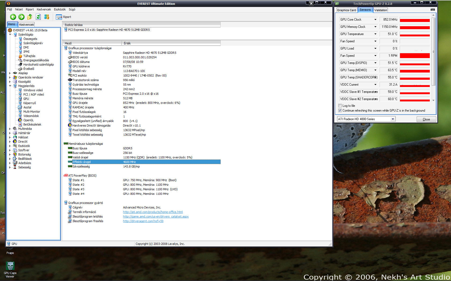Open the game.amd.com driver download link

(x=156, y=217)
